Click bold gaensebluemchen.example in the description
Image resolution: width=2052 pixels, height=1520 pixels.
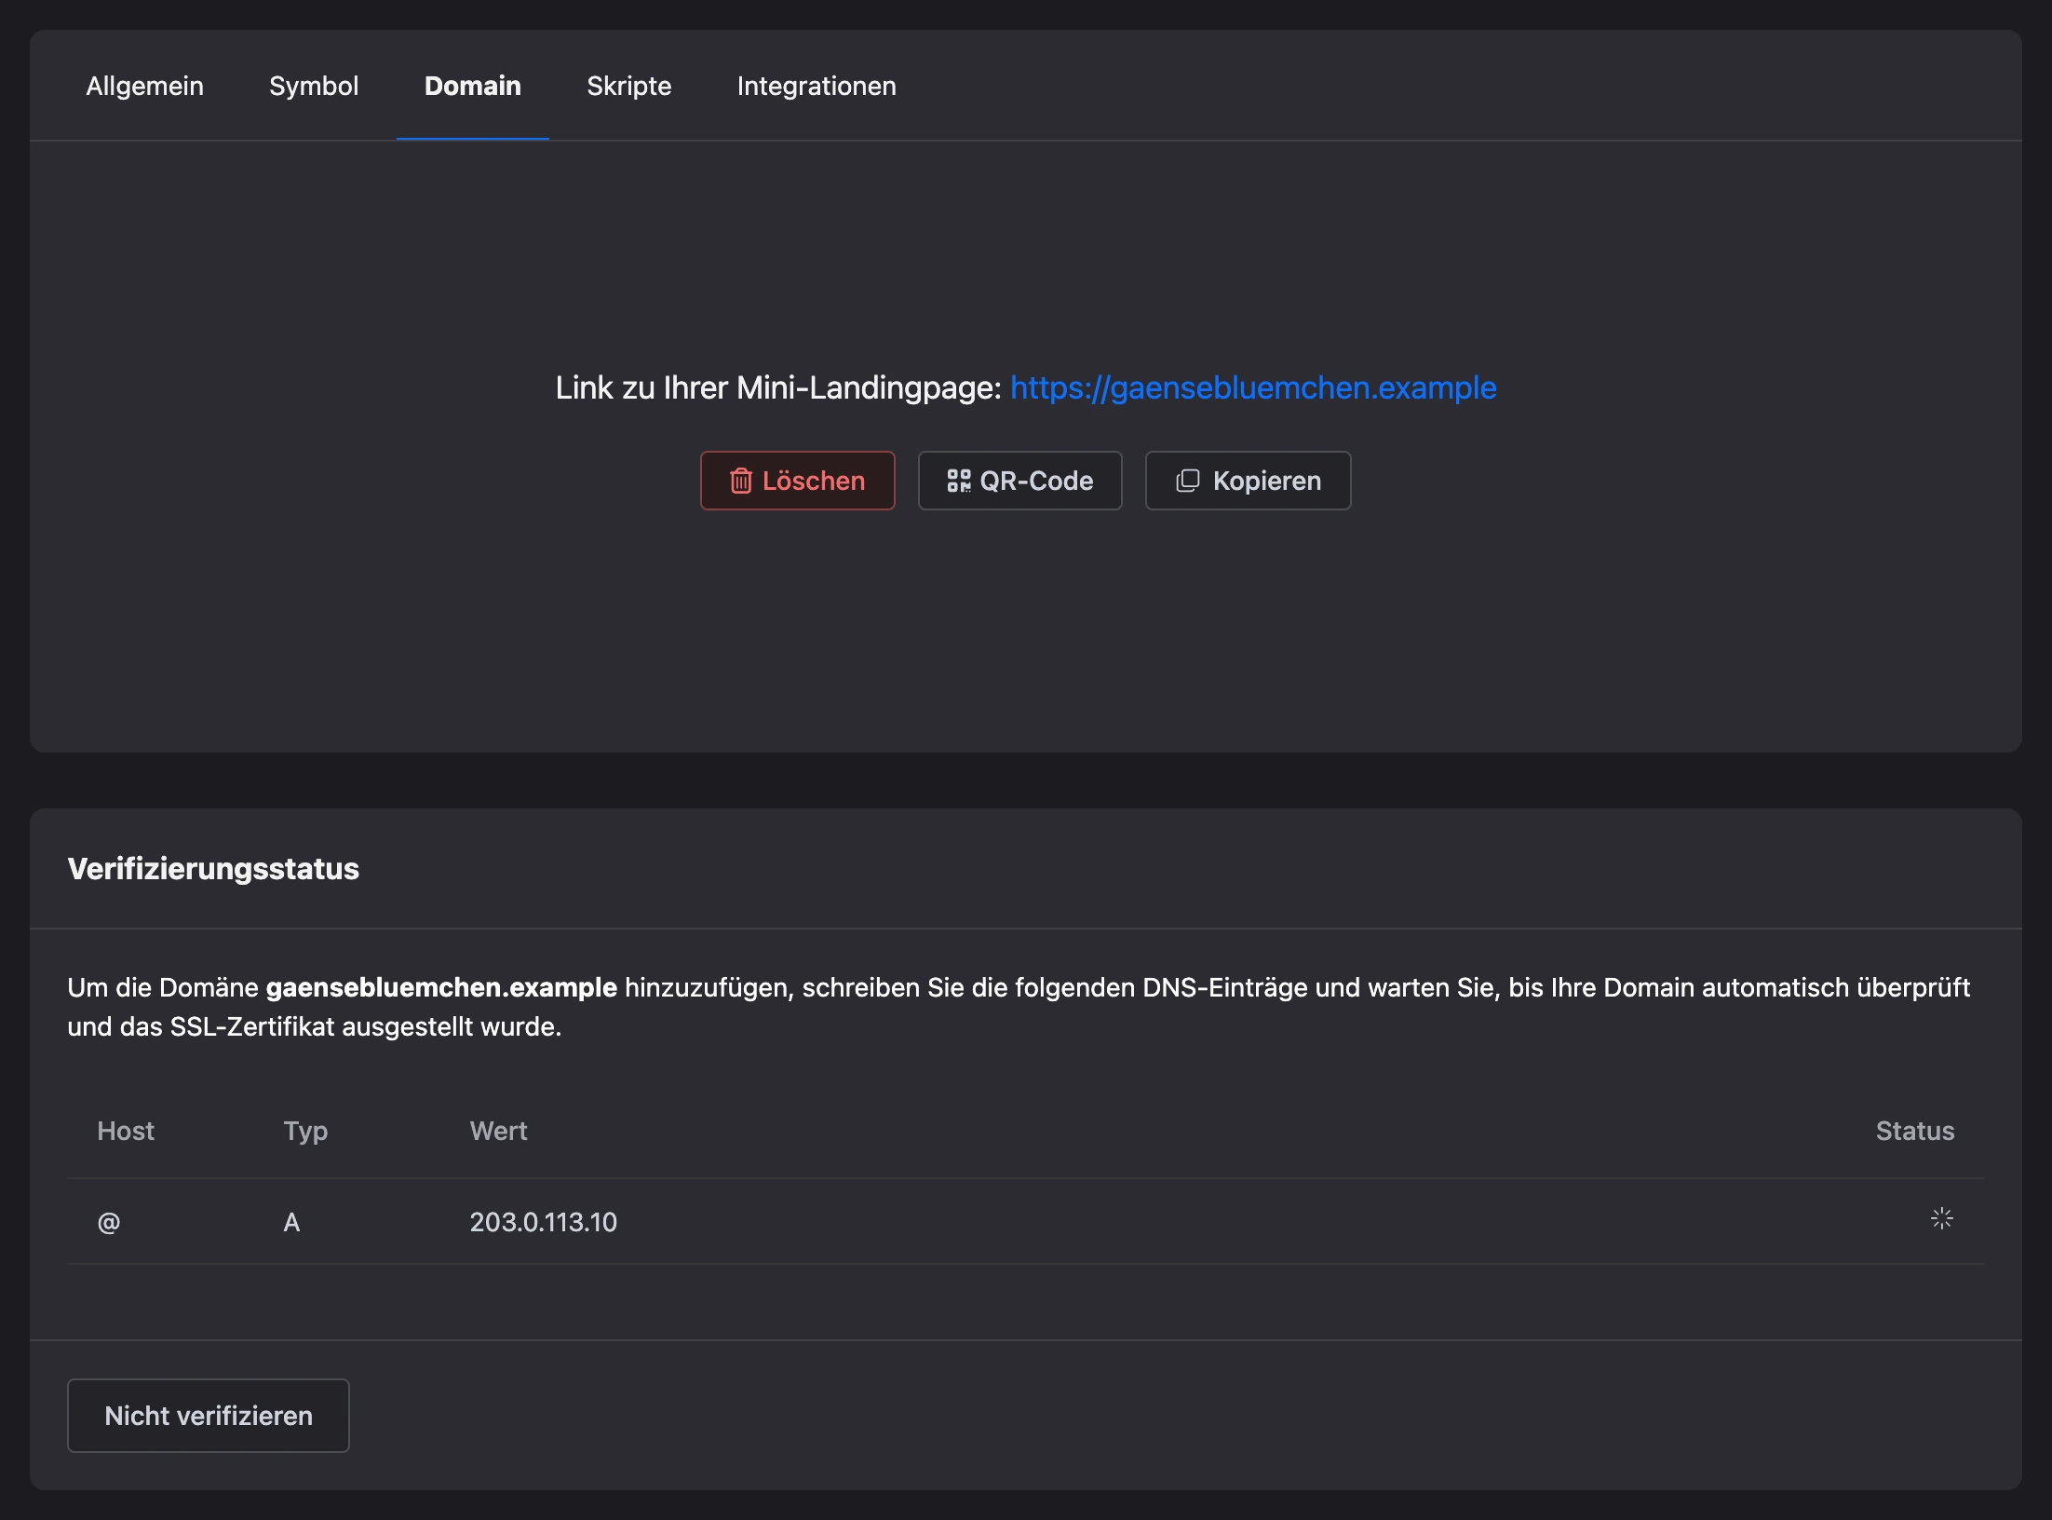(x=441, y=987)
